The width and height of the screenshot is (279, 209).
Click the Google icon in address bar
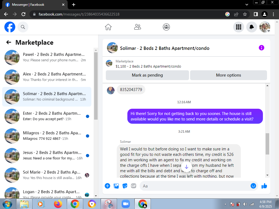(227, 14)
